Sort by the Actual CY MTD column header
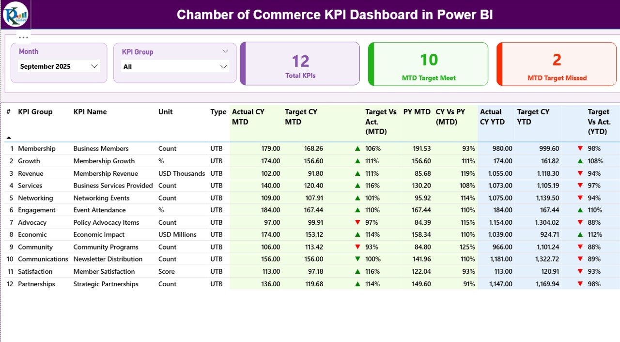The width and height of the screenshot is (620, 342). click(248, 117)
